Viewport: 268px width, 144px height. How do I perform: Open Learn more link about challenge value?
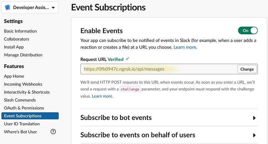(103, 96)
